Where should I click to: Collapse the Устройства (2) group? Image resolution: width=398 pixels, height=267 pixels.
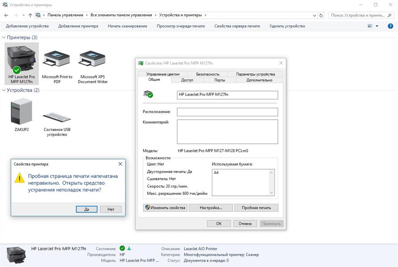[x=4, y=90]
